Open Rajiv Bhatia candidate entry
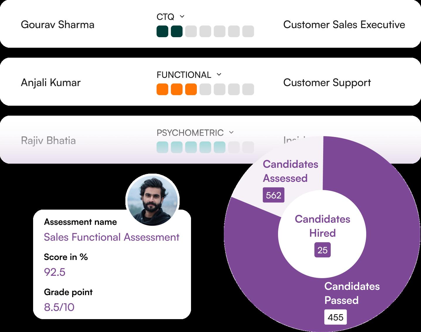 [x=48, y=141]
